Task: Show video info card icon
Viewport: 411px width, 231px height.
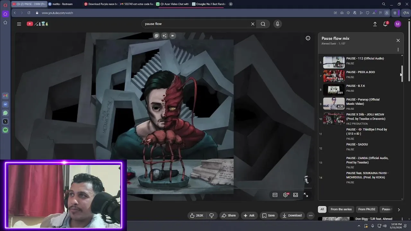Action: pos(308,38)
